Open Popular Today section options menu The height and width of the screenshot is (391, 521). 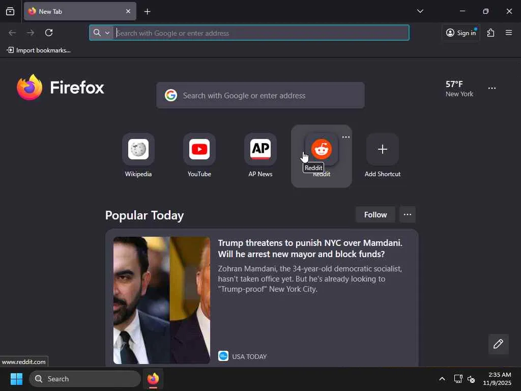tap(408, 215)
